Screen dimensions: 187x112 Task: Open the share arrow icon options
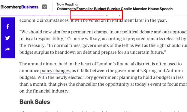[8, 49]
